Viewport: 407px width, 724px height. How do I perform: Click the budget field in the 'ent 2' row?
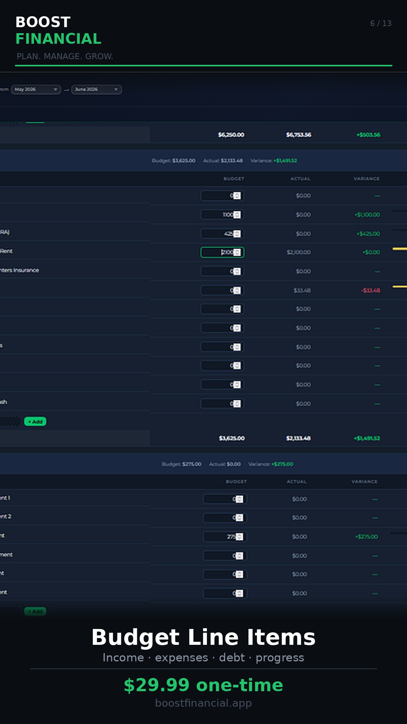pyautogui.click(x=225, y=518)
